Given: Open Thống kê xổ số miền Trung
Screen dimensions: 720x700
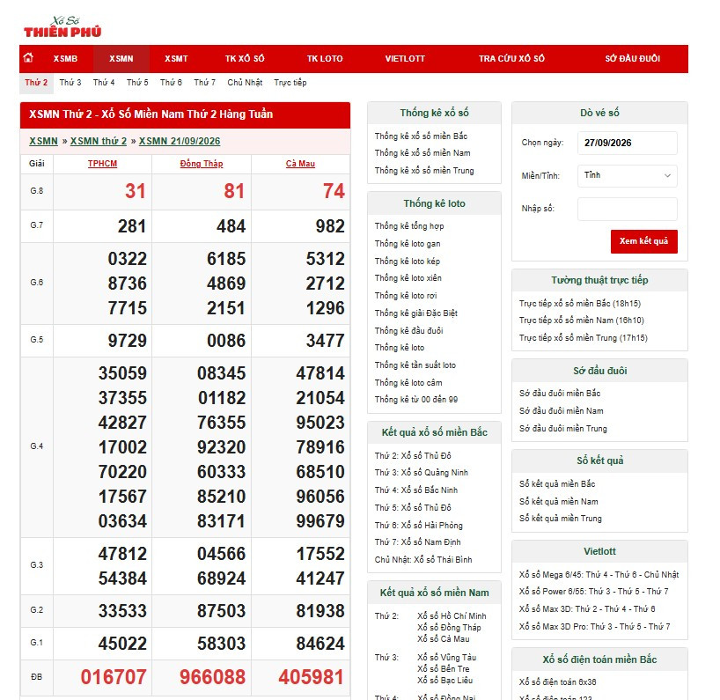Looking at the screenshot, I should click(424, 171).
